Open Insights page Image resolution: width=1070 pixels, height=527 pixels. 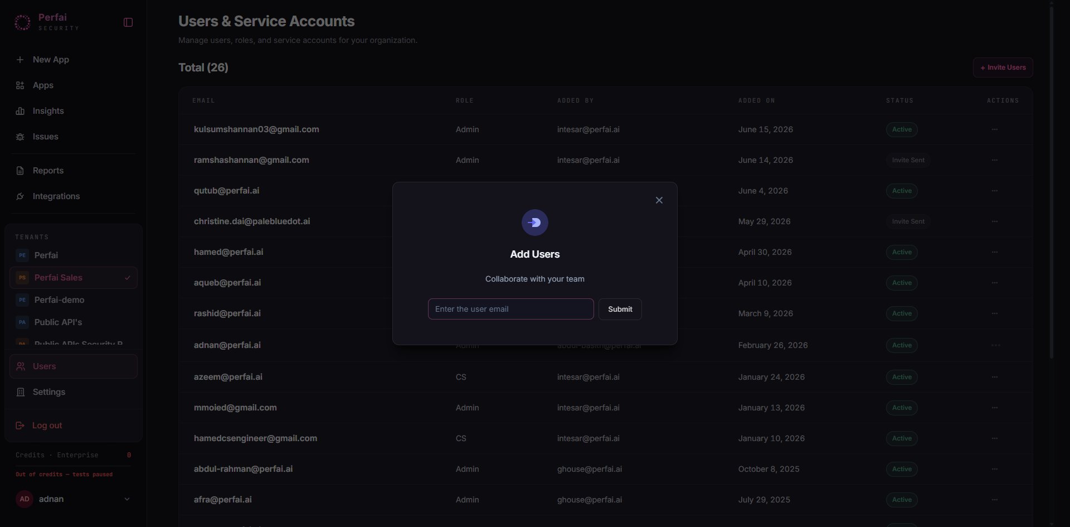[73, 111]
